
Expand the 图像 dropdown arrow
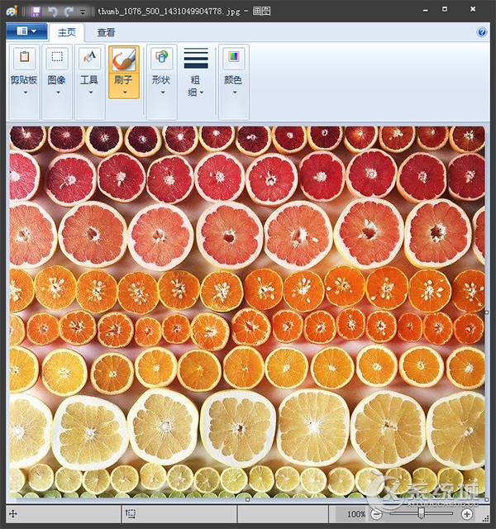(x=58, y=93)
